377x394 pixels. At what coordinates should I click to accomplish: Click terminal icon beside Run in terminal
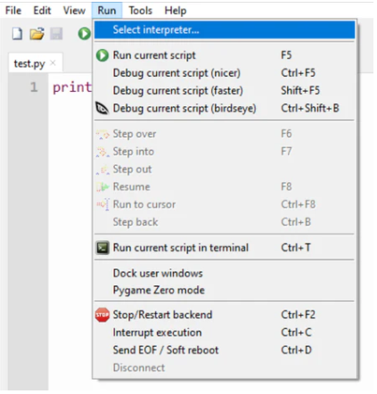[102, 248]
